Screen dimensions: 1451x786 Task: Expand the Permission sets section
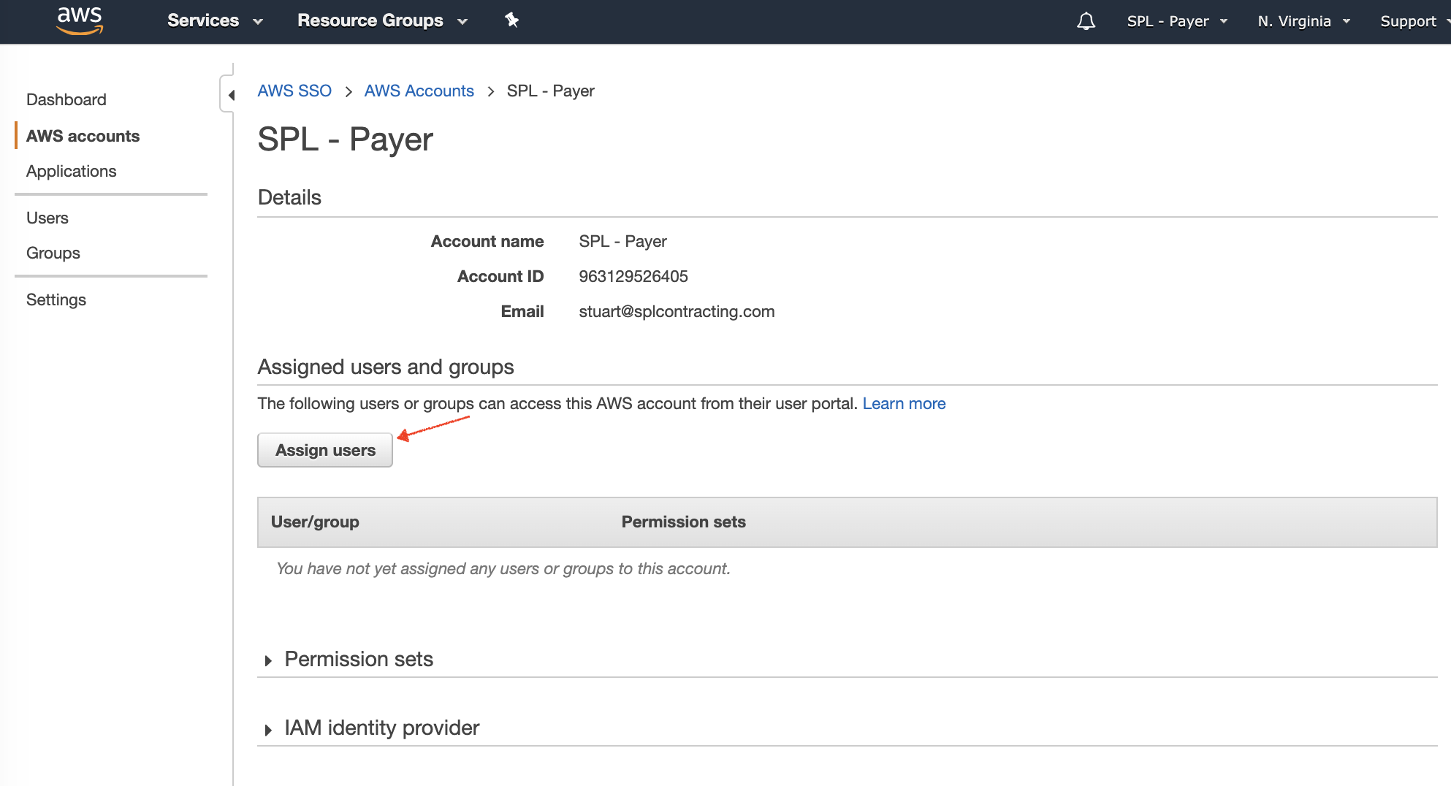[349, 659]
